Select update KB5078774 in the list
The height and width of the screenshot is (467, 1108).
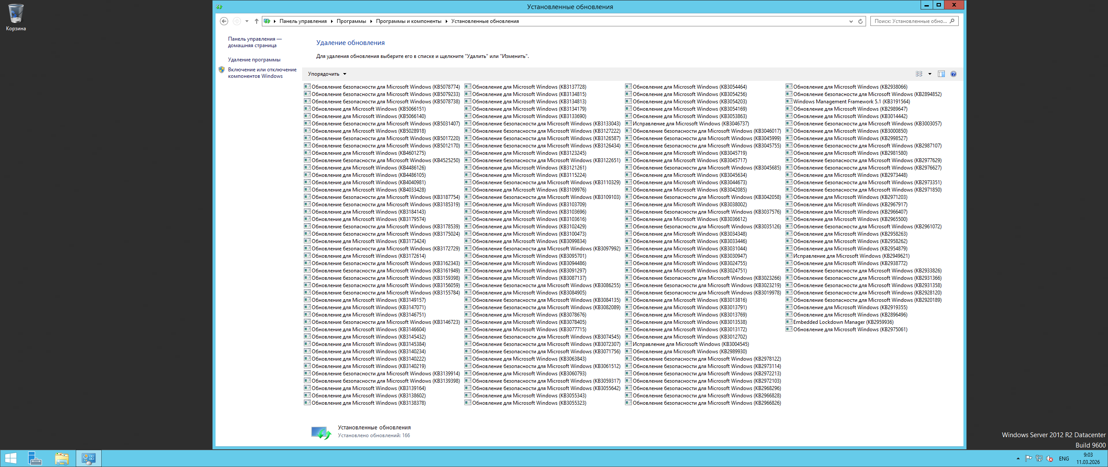(x=385, y=87)
